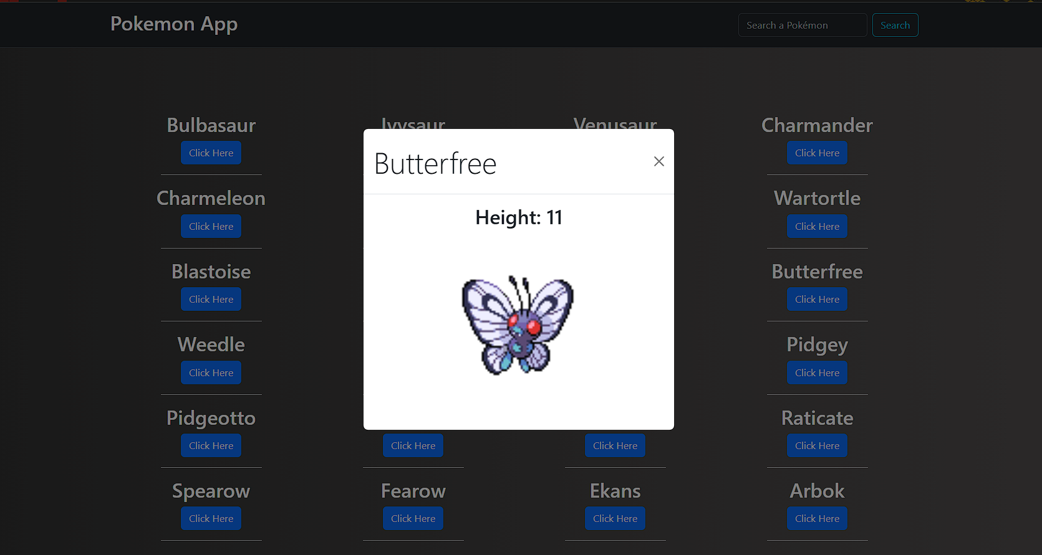
Task: Click the Raticate name heading
Action: click(x=817, y=418)
